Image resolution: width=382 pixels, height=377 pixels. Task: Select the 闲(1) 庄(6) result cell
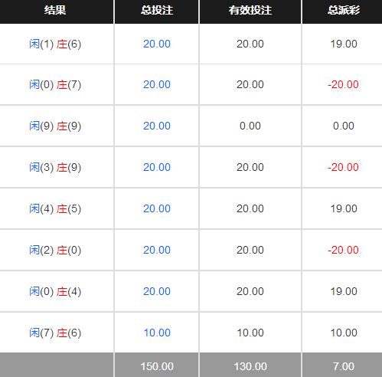click(57, 44)
